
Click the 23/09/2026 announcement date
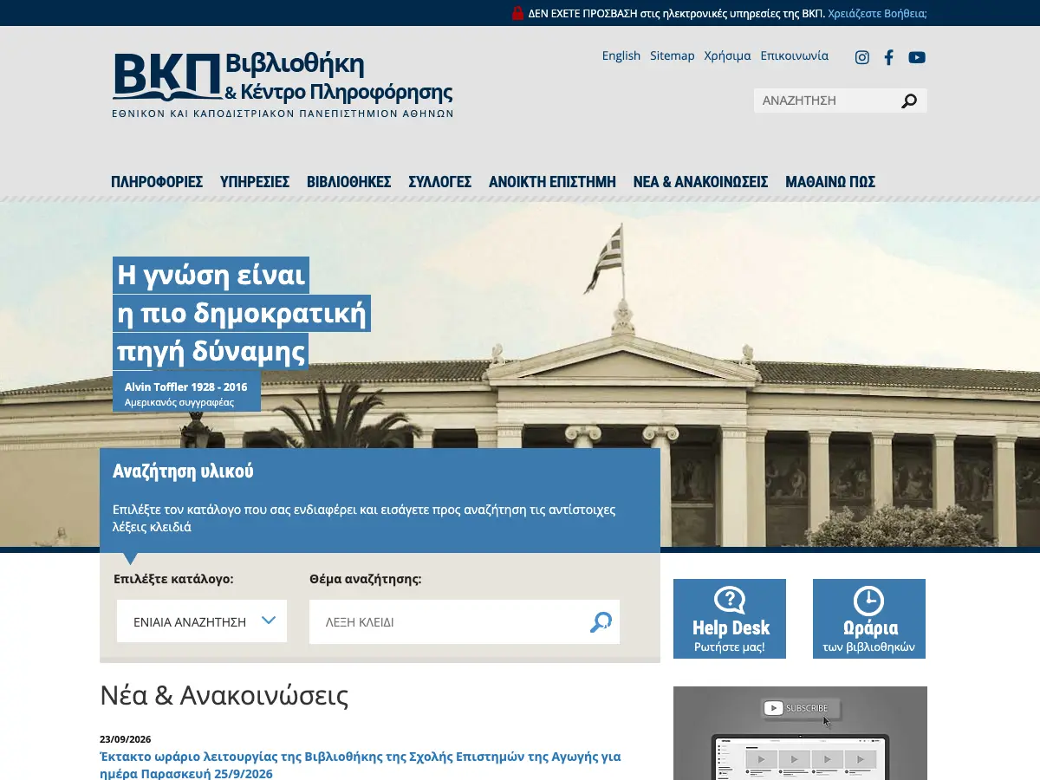pos(126,739)
